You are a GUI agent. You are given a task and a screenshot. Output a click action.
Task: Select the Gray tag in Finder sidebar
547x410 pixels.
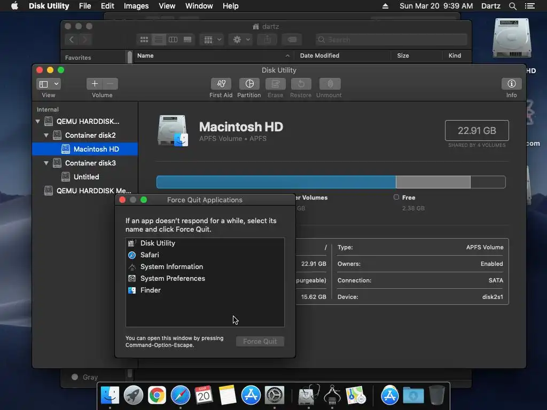[x=84, y=377]
